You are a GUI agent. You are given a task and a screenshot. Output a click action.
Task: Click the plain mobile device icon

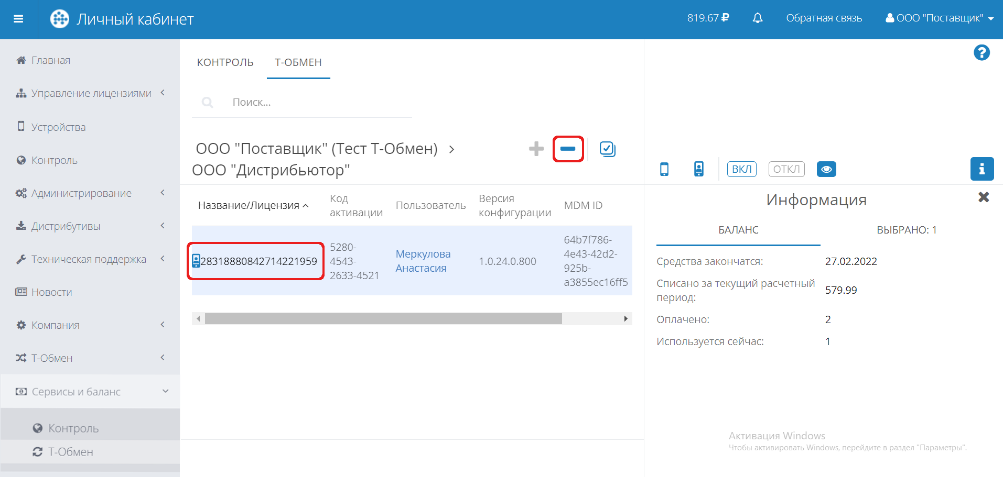[664, 169]
